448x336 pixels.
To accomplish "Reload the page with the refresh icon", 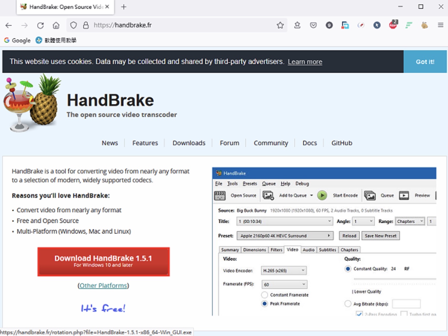I will (40, 25).
